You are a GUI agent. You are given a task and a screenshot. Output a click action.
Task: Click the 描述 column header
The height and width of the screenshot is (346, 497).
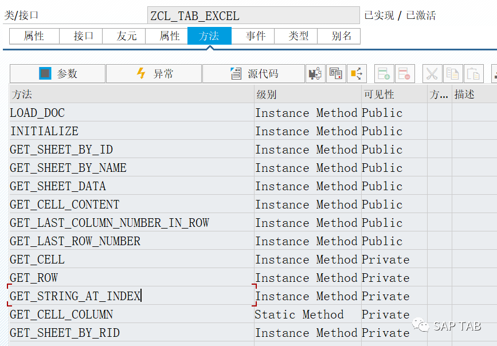474,94
